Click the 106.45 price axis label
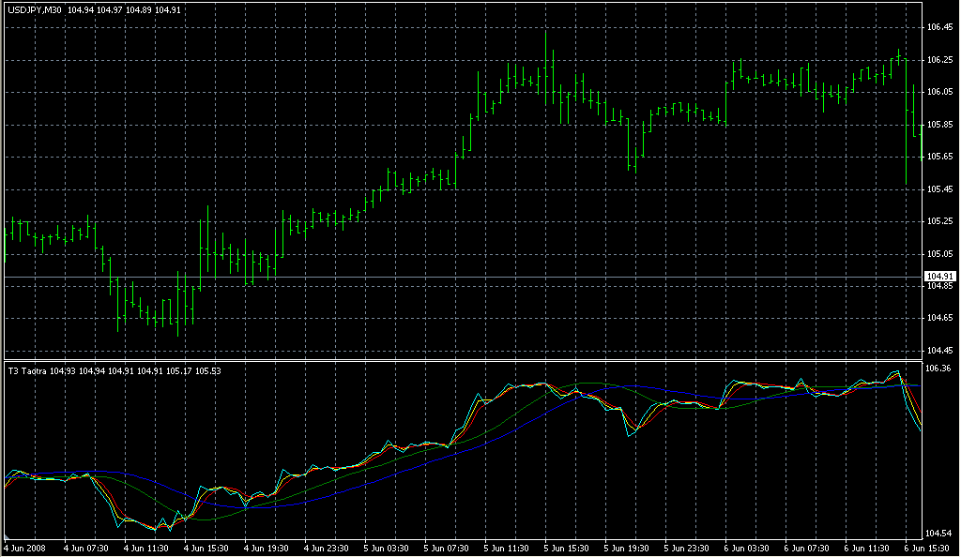The width and height of the screenshot is (961, 557). pos(939,27)
